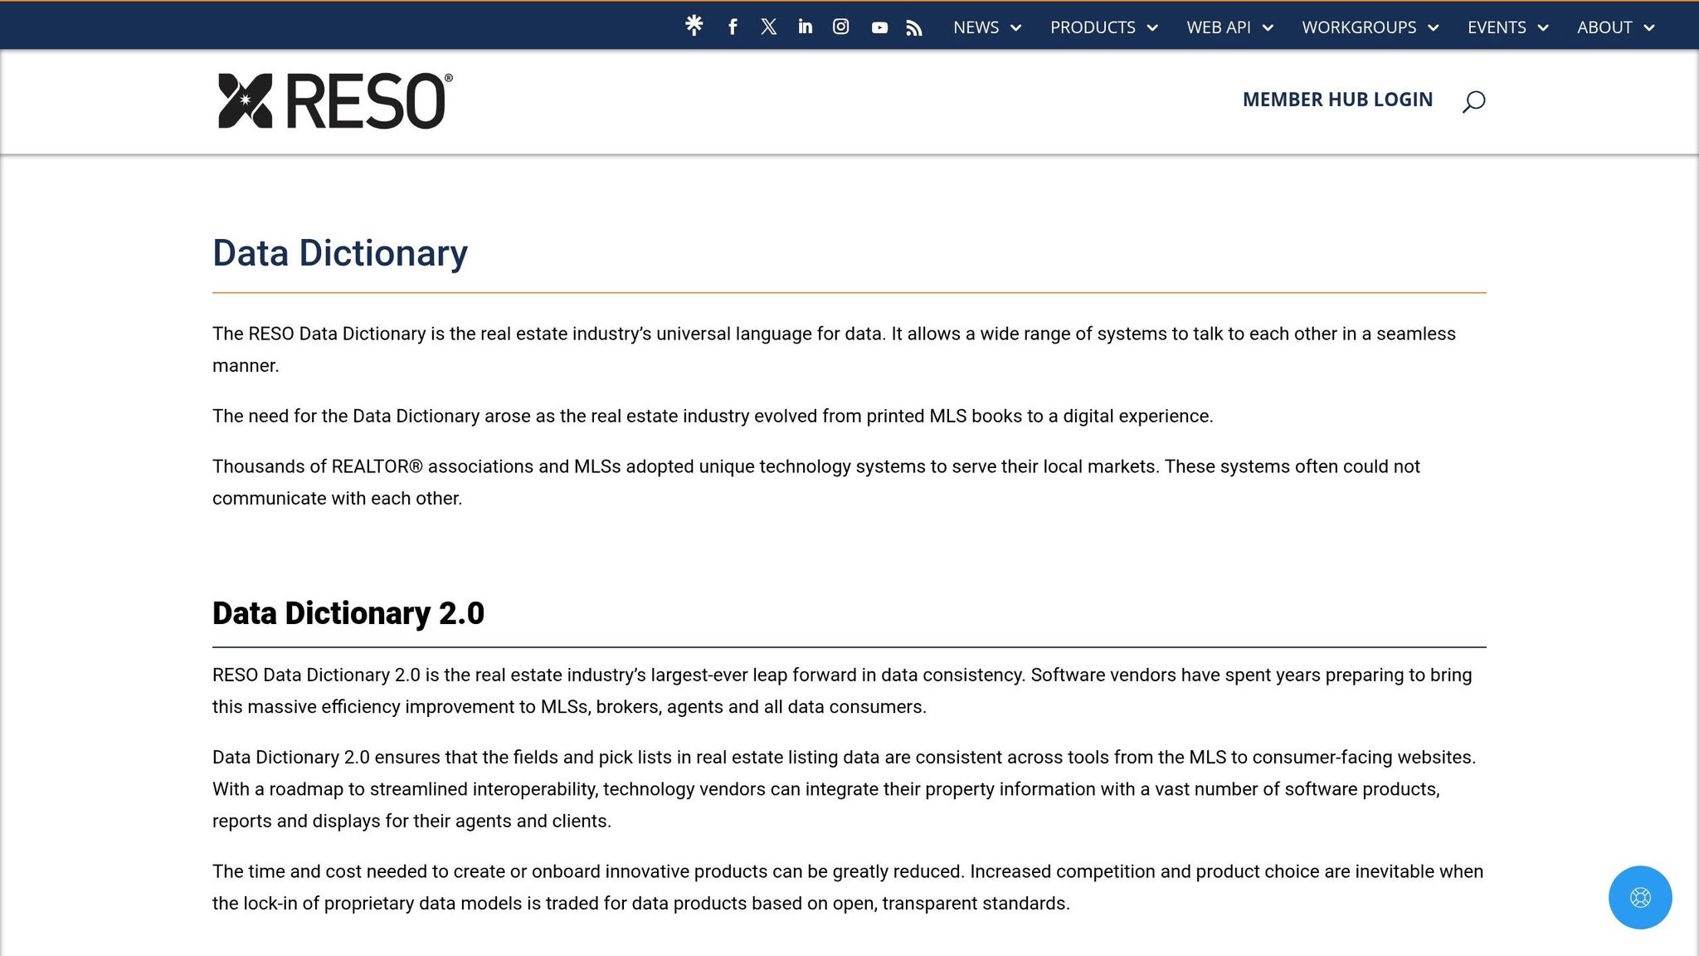
Task: Click the Linktree asterisk icon in top bar
Action: click(694, 26)
